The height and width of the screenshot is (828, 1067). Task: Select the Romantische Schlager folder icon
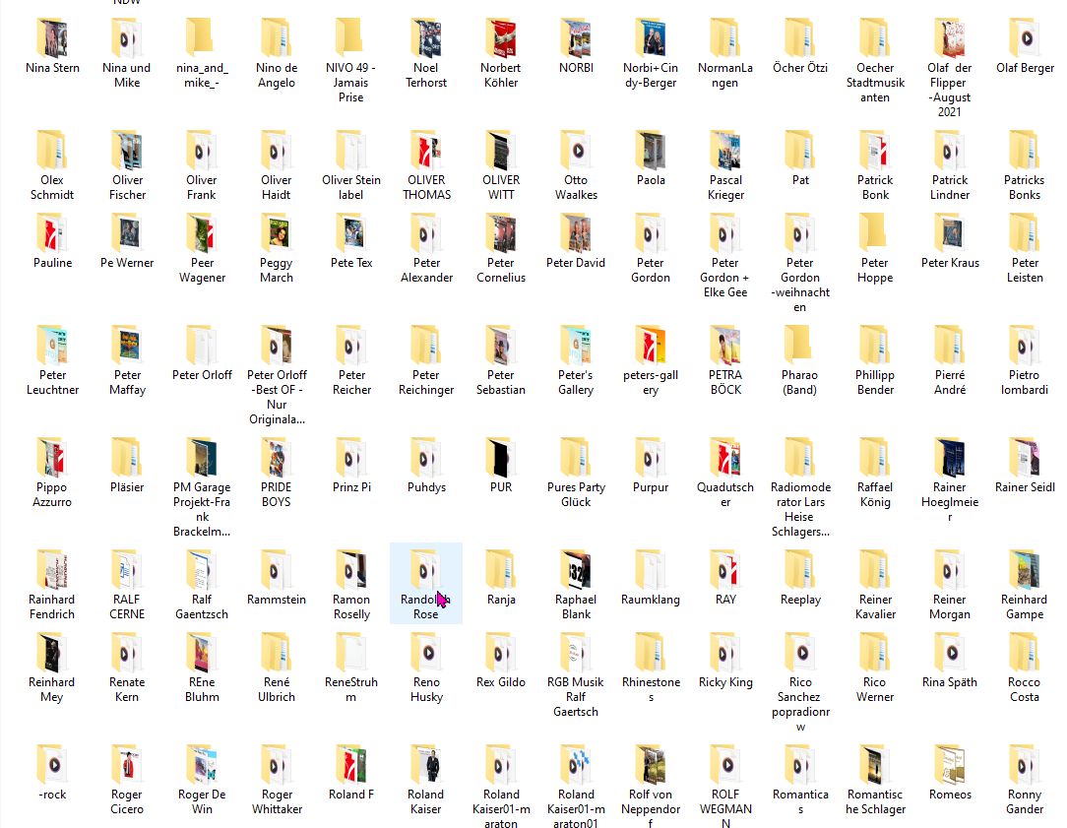point(875,765)
